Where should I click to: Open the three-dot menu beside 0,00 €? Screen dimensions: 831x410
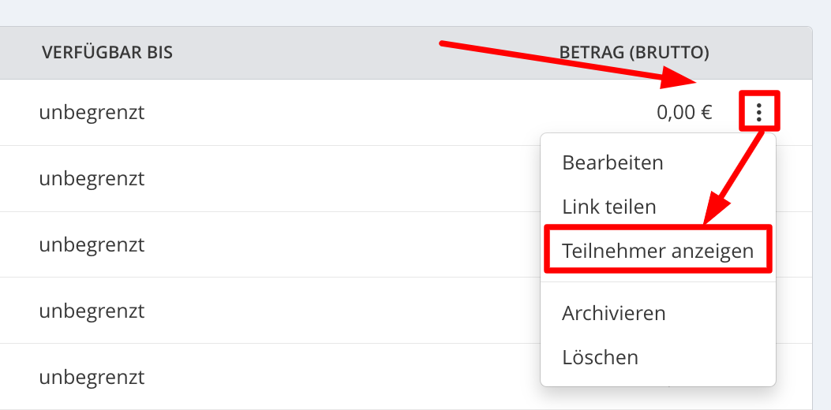tap(759, 112)
